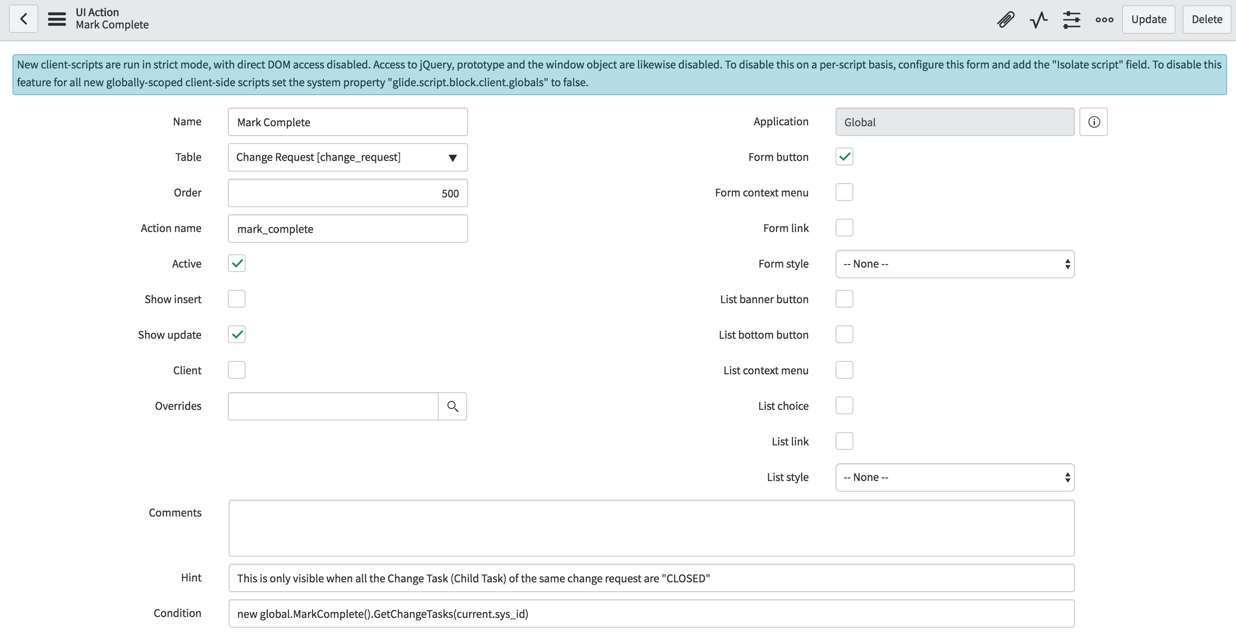Open the Form style dropdown
The height and width of the screenshot is (633, 1236).
click(x=955, y=264)
